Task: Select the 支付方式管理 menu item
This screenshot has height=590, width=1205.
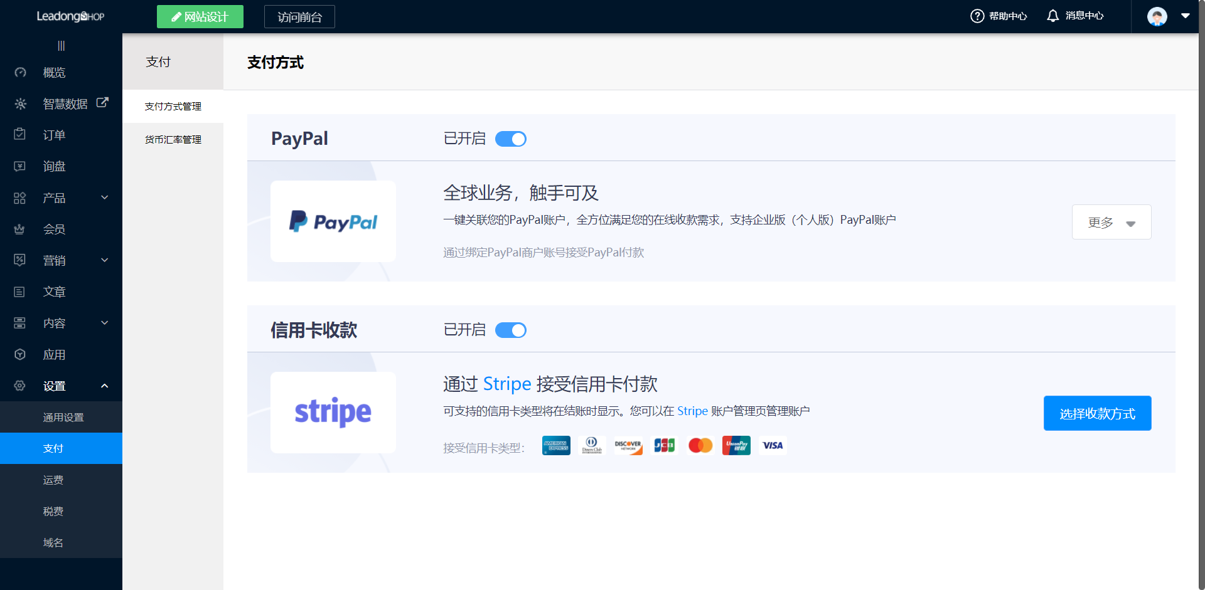Action: (x=173, y=106)
